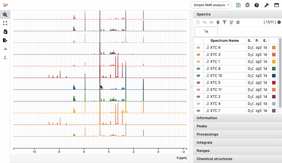Hide the XTC 8 spectrum

pos(198,69)
